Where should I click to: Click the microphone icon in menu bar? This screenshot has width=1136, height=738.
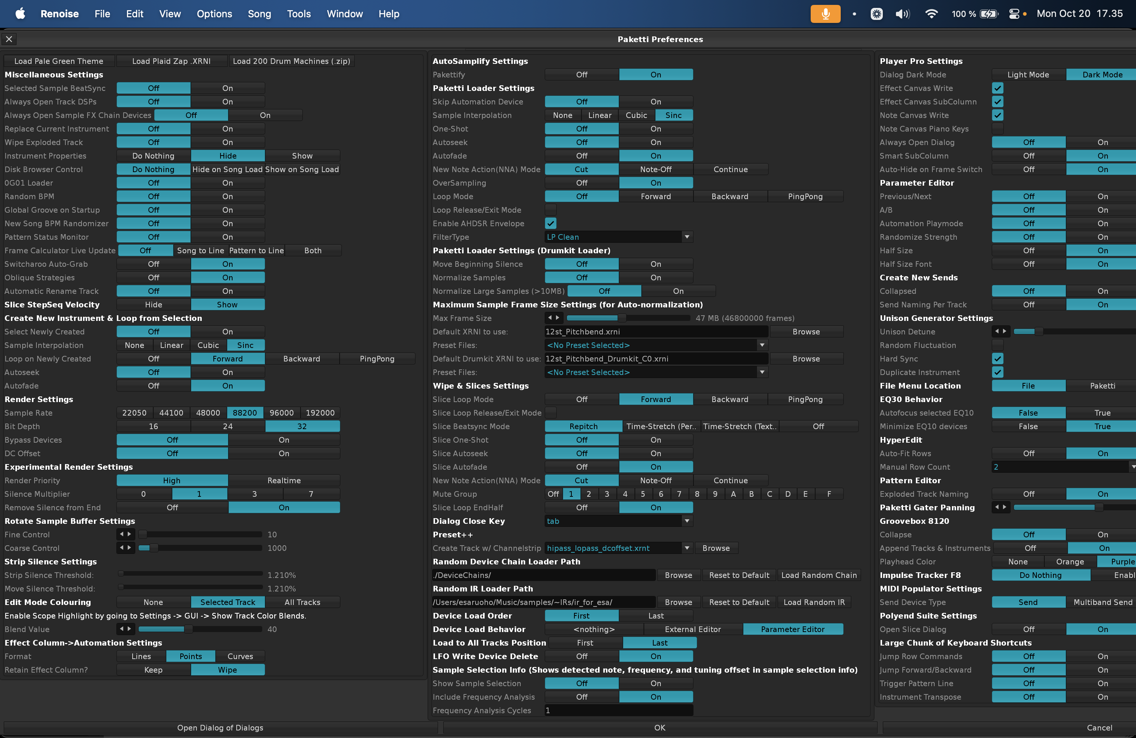pos(825,14)
